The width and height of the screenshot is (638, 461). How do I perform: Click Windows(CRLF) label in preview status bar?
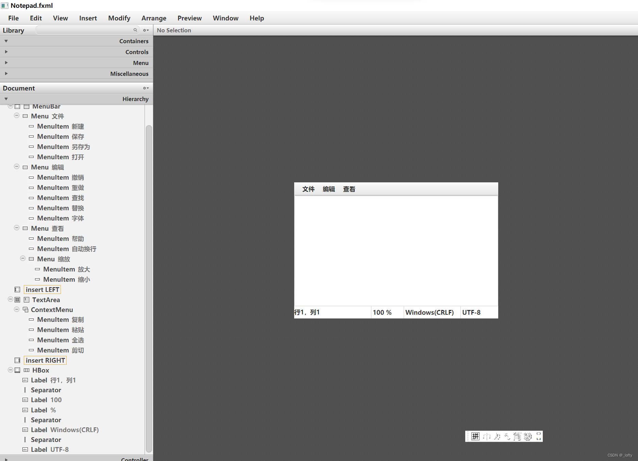[x=430, y=312]
